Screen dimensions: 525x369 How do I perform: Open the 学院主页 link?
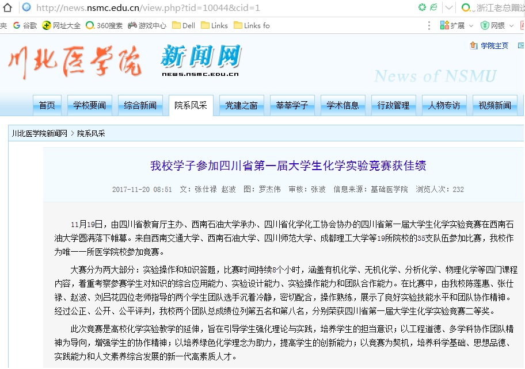[x=494, y=45]
